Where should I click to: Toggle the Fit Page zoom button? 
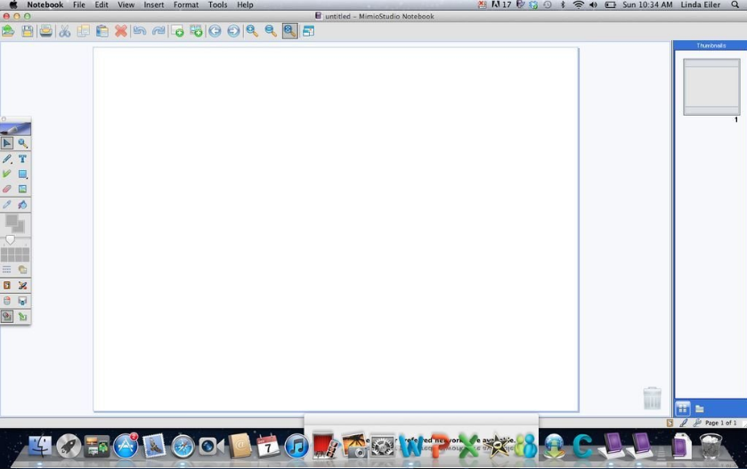point(289,31)
